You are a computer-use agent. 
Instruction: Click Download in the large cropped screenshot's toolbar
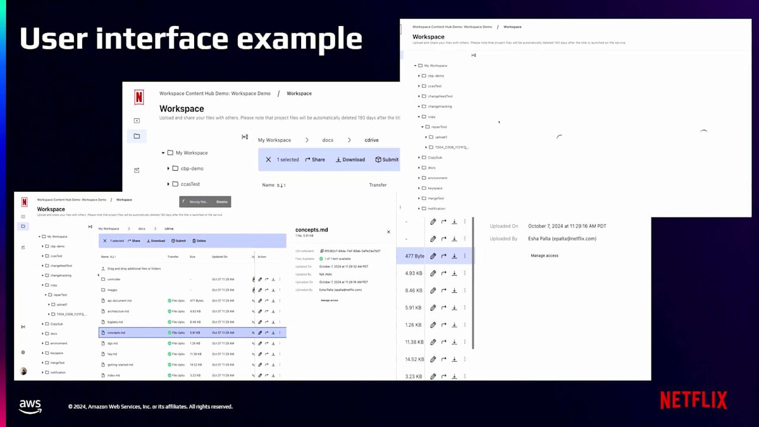350,159
